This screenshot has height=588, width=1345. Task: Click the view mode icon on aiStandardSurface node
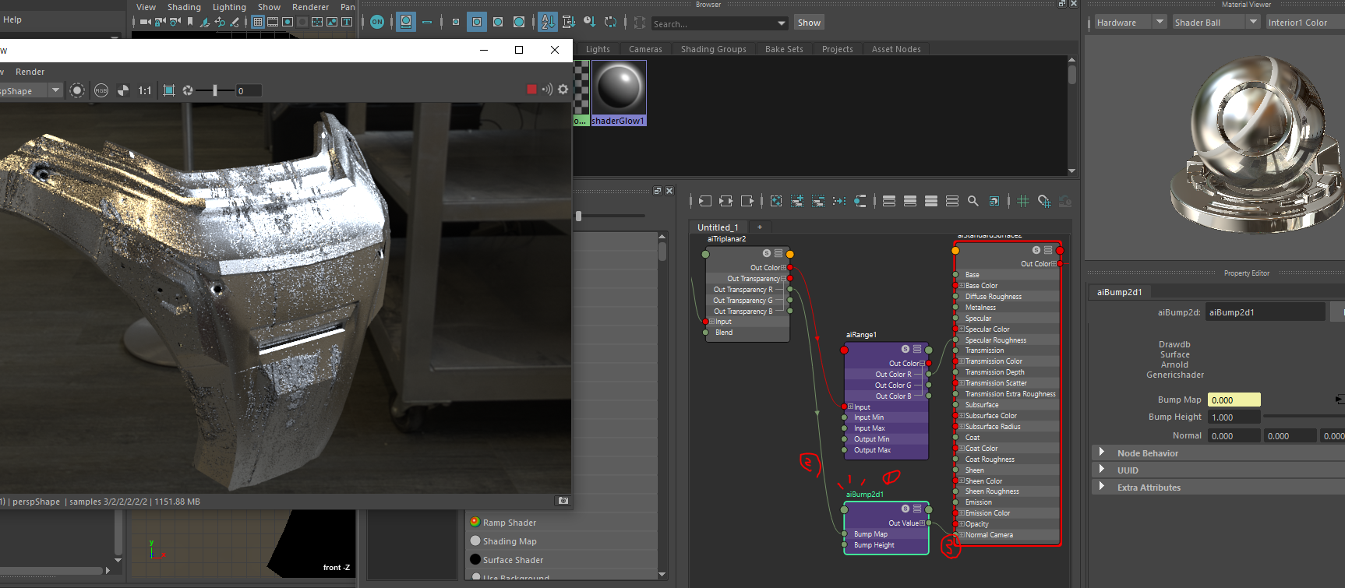[x=1048, y=250]
